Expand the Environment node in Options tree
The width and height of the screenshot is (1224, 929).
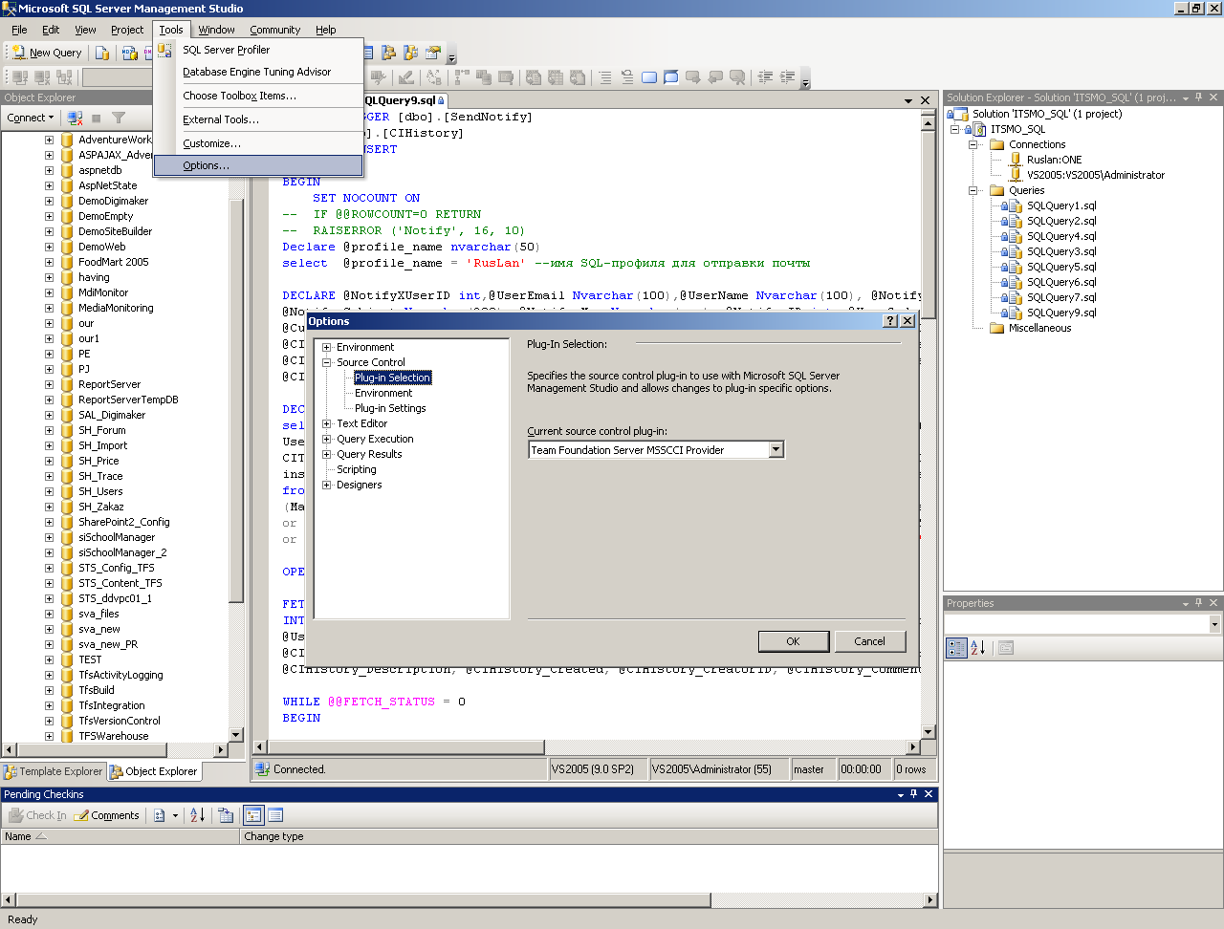point(327,347)
